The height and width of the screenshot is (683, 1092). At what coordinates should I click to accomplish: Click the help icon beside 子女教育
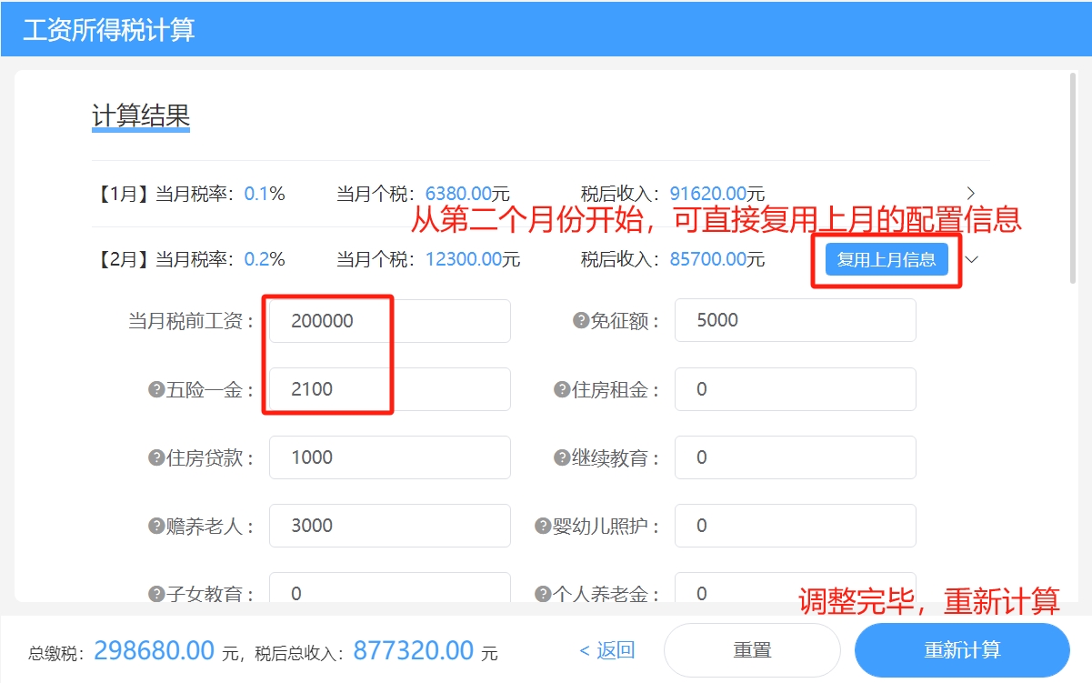click(x=155, y=594)
